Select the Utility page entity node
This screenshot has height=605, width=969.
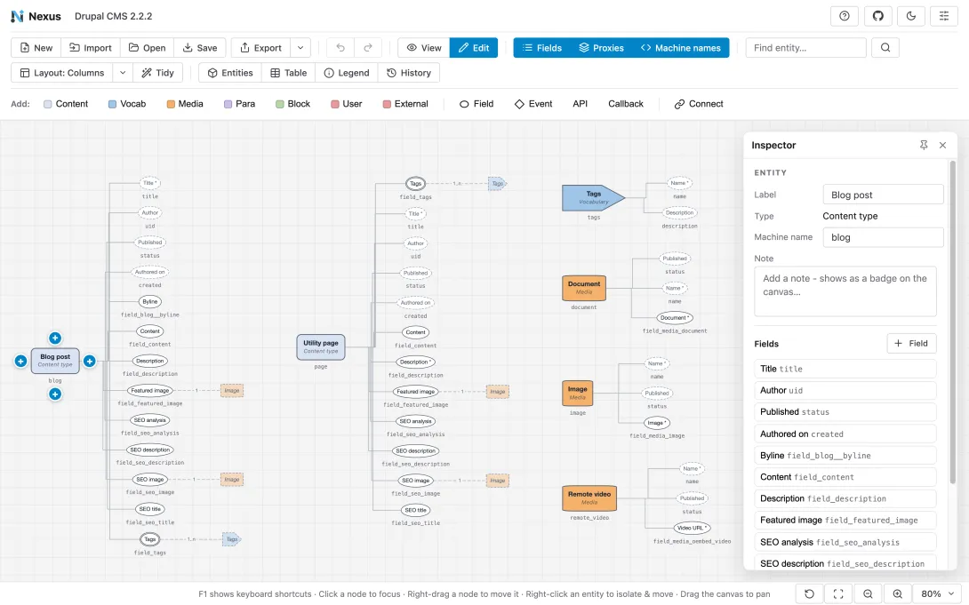click(321, 347)
